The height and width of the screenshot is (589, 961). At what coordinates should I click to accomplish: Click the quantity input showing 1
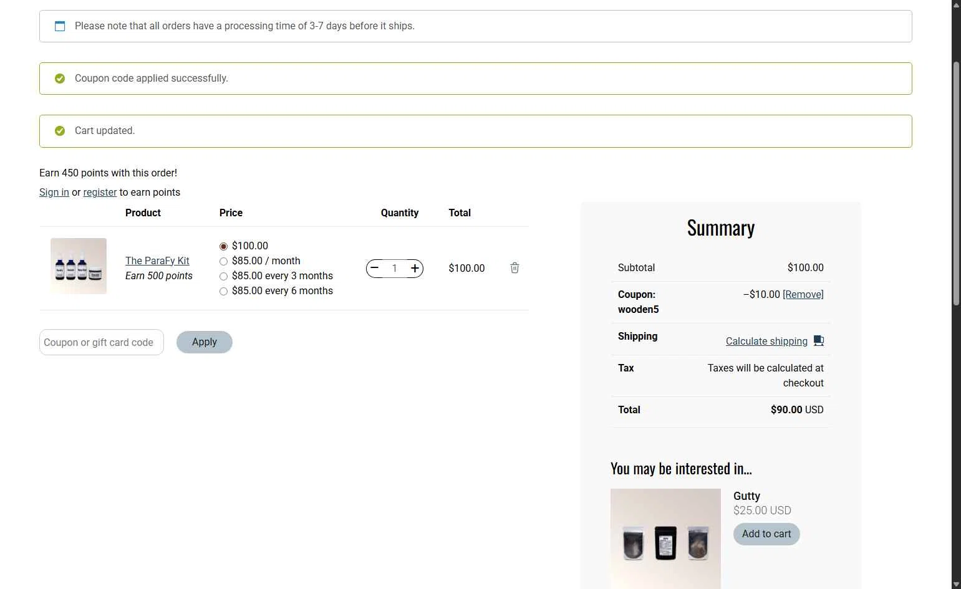pyautogui.click(x=394, y=268)
